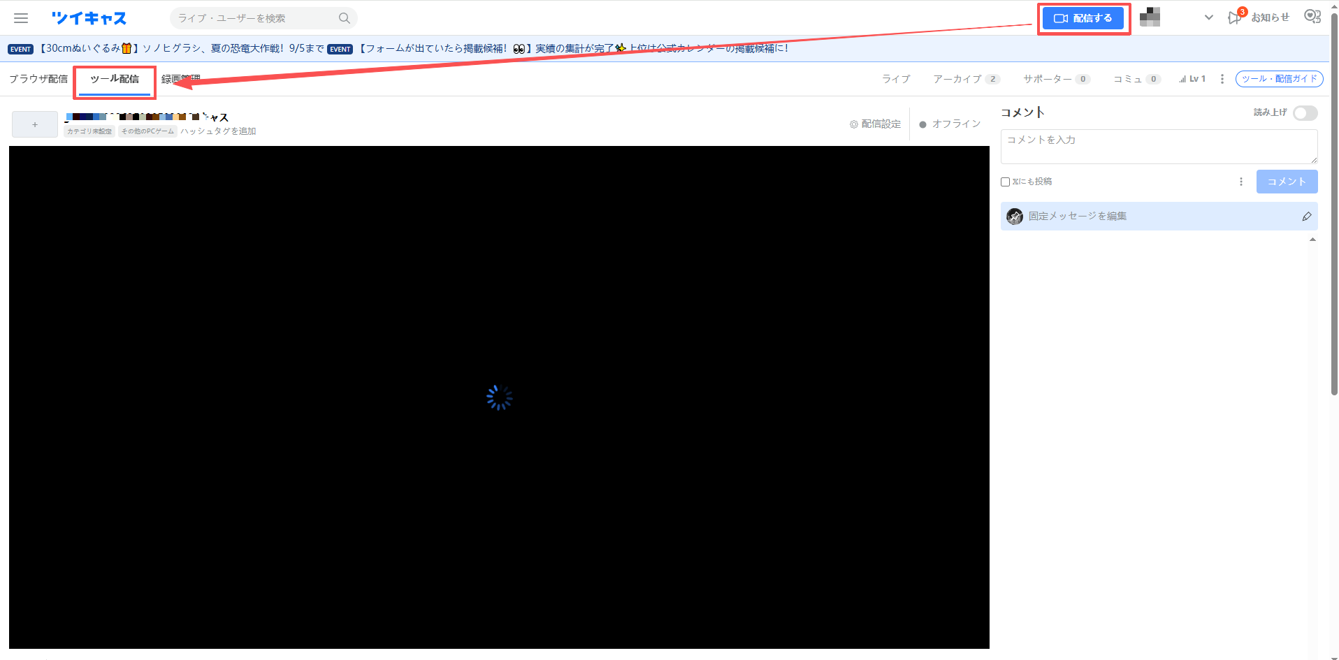Click the コメント submit button
This screenshot has height=660, width=1339.
tap(1287, 182)
